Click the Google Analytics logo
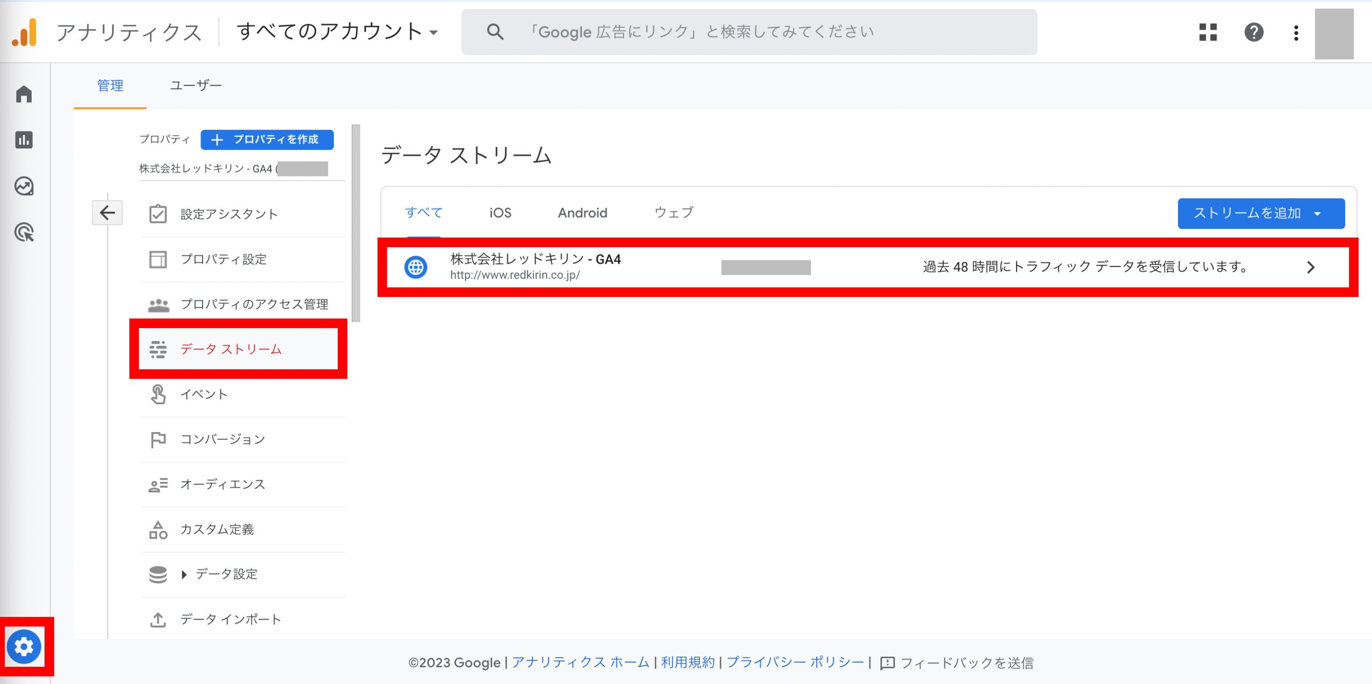The height and width of the screenshot is (684, 1372). pyautogui.click(x=25, y=32)
